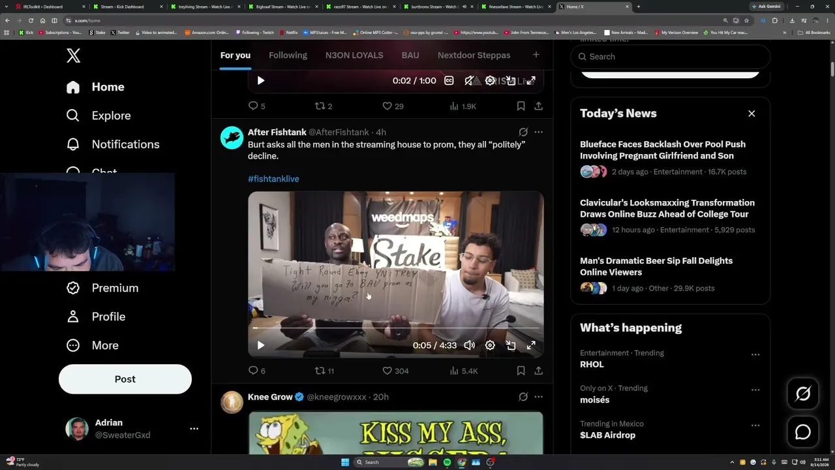This screenshot has height=470, width=835.
Task: Click the browser address bar
Action: (391, 20)
